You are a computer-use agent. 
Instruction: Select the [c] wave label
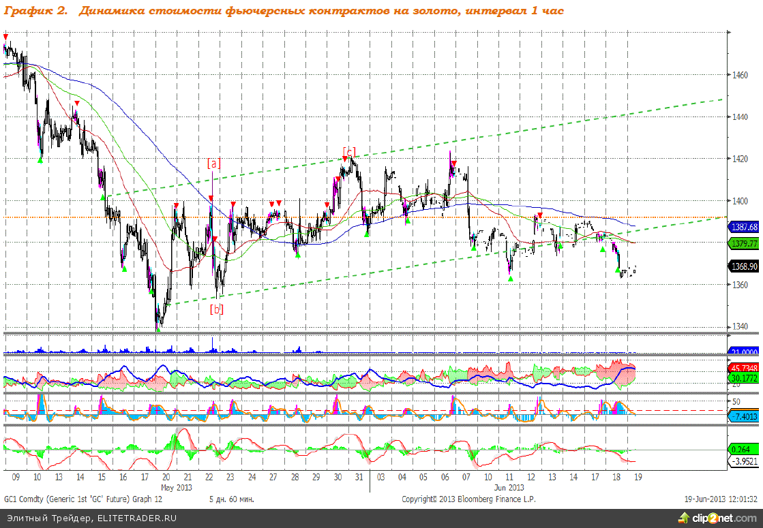coord(349,151)
